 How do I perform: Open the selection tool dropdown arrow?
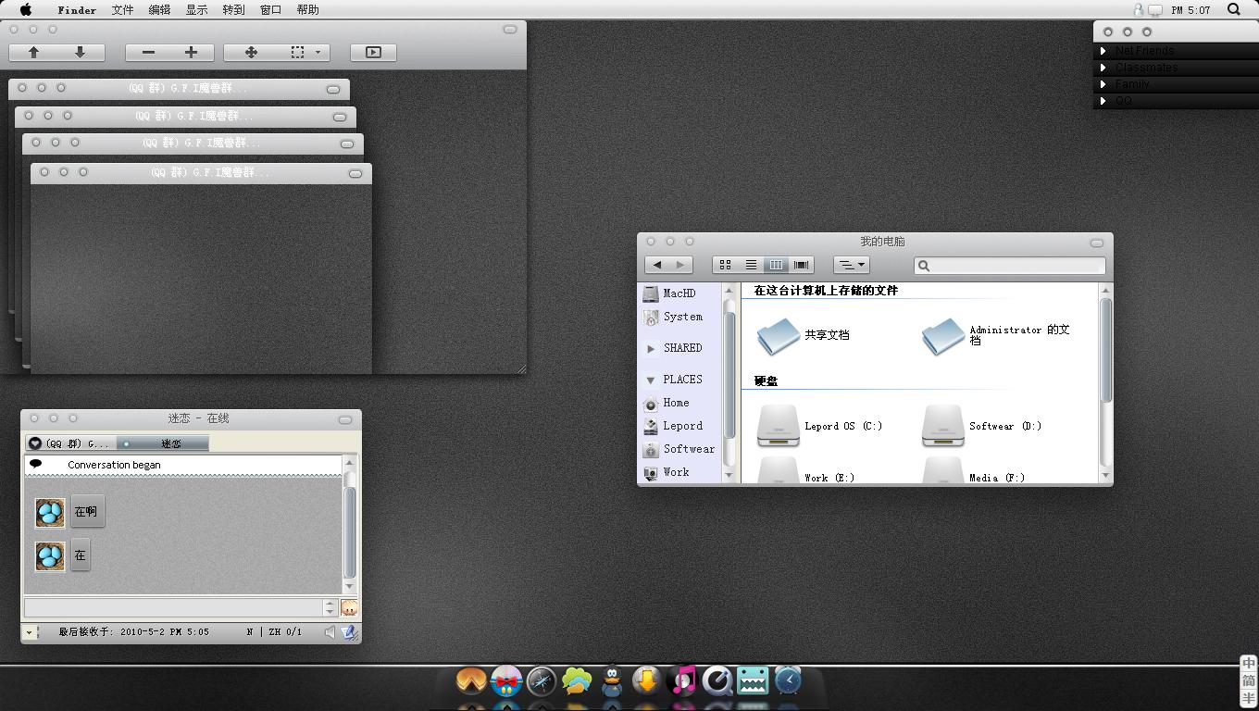[318, 53]
